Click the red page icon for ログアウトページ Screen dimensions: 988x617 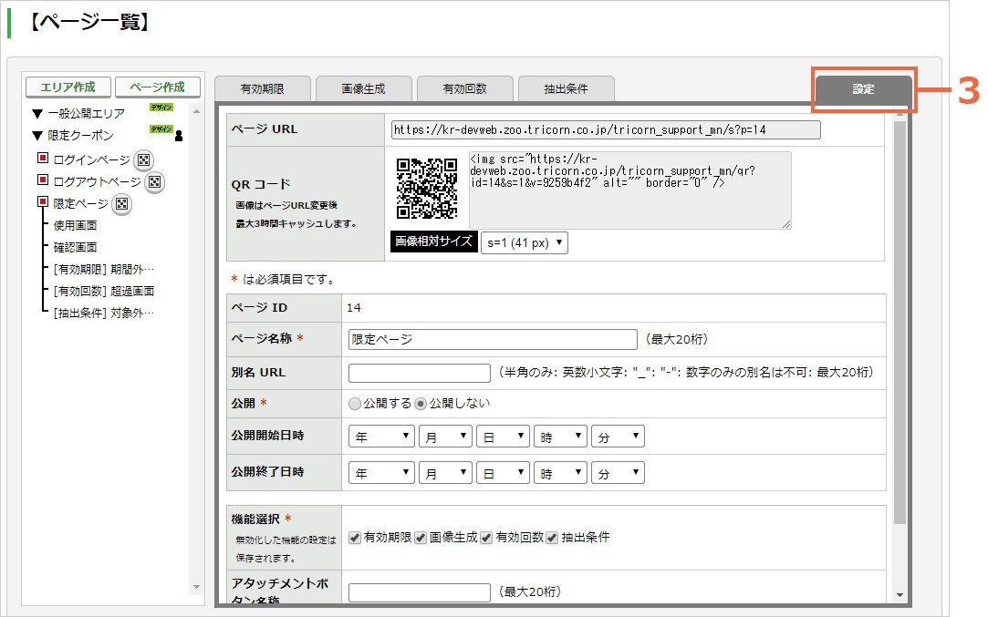point(43,180)
